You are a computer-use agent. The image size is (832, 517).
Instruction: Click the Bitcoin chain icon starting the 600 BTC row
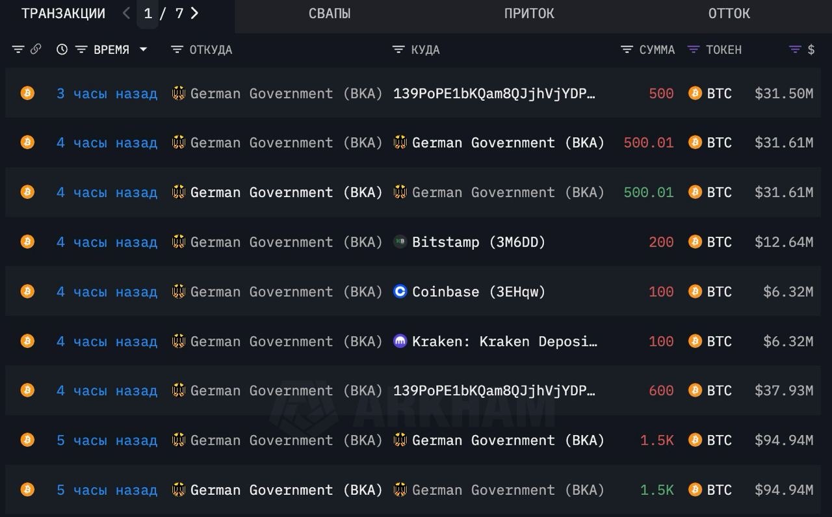pos(27,390)
